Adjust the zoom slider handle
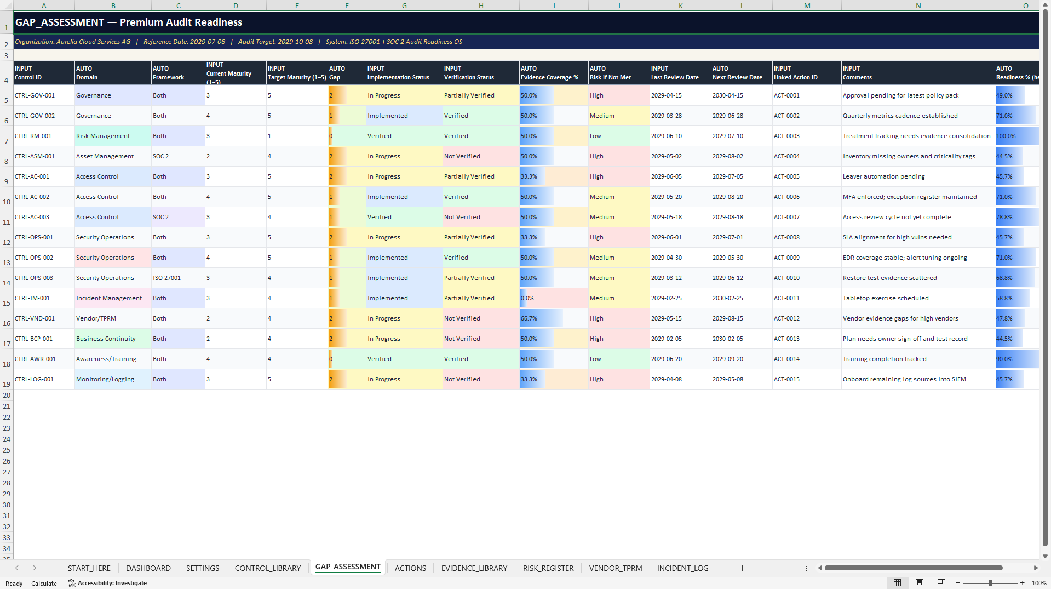This screenshot has height=589, width=1051. point(990,583)
